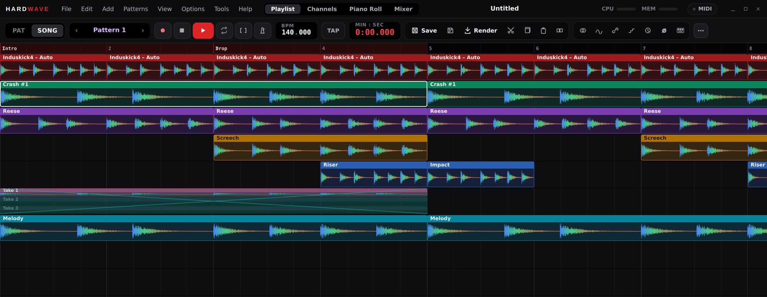Click the split clip icon
This screenshot has height=297, width=767.
click(x=560, y=31)
